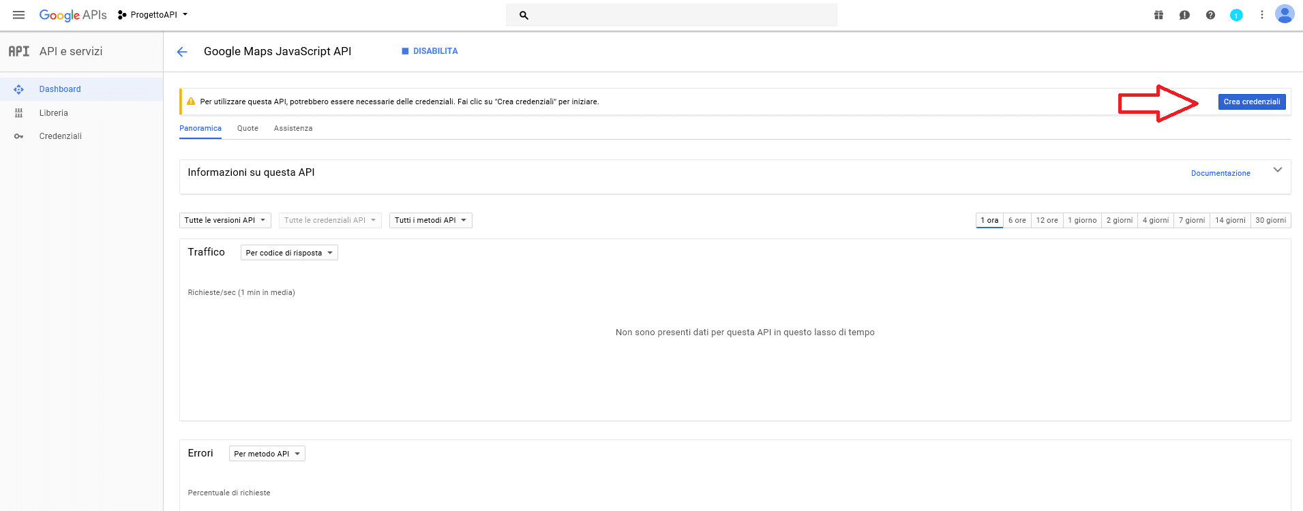This screenshot has height=511, width=1303.
Task: Click the Richieste/sec chart label
Action: [241, 292]
